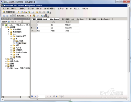Click the Analysis Services XMLA Query icon
The height and width of the screenshot is (102, 131).
(x=29, y=12)
